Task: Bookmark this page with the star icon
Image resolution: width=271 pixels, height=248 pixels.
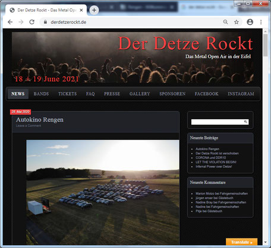Action: (237, 22)
